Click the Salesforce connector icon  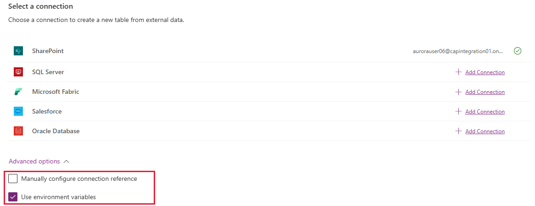18,112
